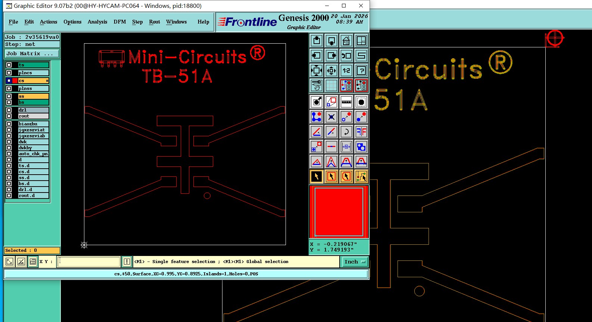Open the File menu
The image size is (592, 322).
pyautogui.click(x=13, y=22)
